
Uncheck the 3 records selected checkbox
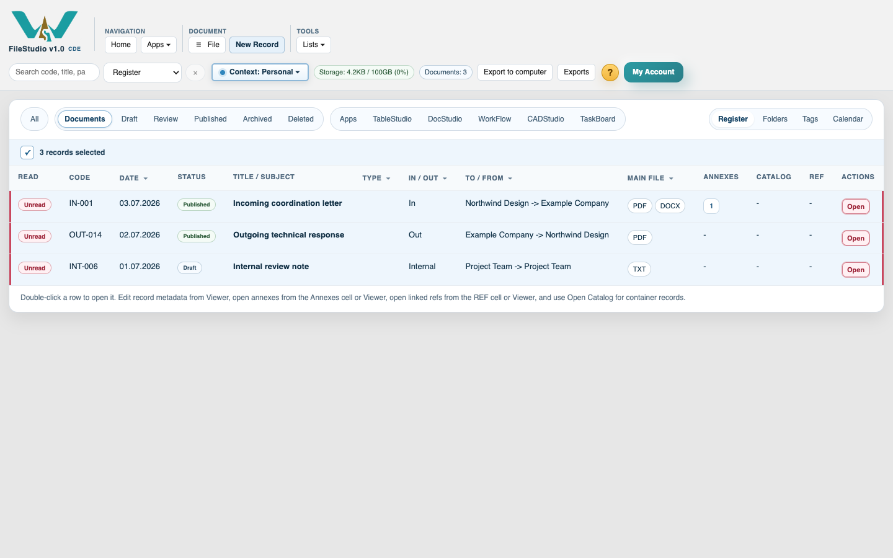click(27, 153)
